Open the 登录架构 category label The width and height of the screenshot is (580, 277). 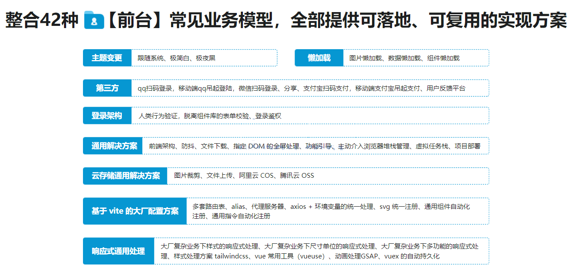[107, 116]
